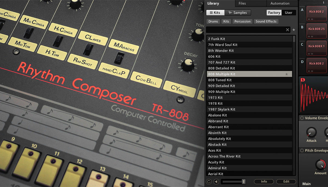Click the Info button

pyautogui.click(x=264, y=182)
